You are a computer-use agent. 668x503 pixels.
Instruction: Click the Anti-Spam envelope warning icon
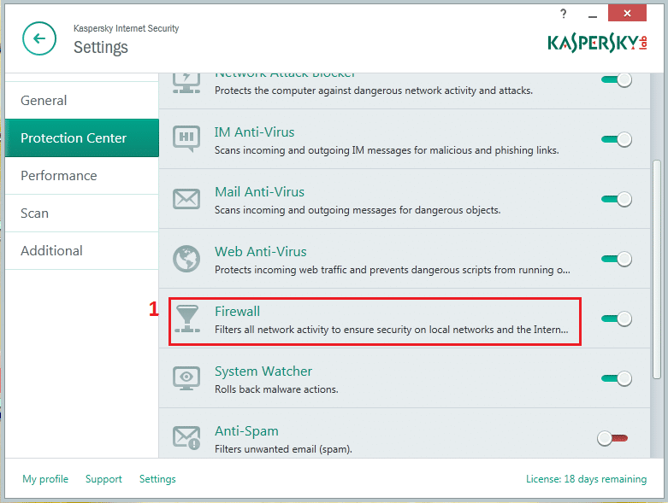[x=186, y=438]
